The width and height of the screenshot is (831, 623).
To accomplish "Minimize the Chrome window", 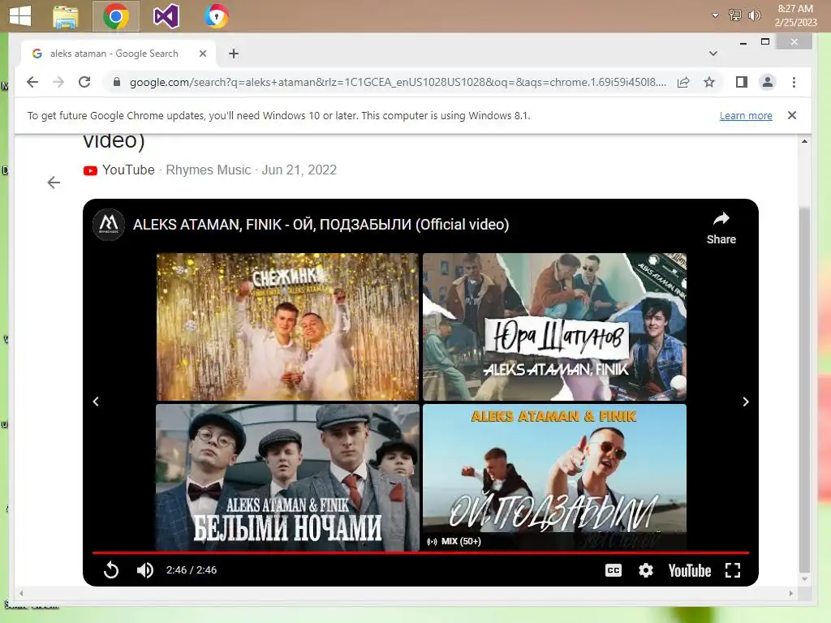I will click(743, 42).
